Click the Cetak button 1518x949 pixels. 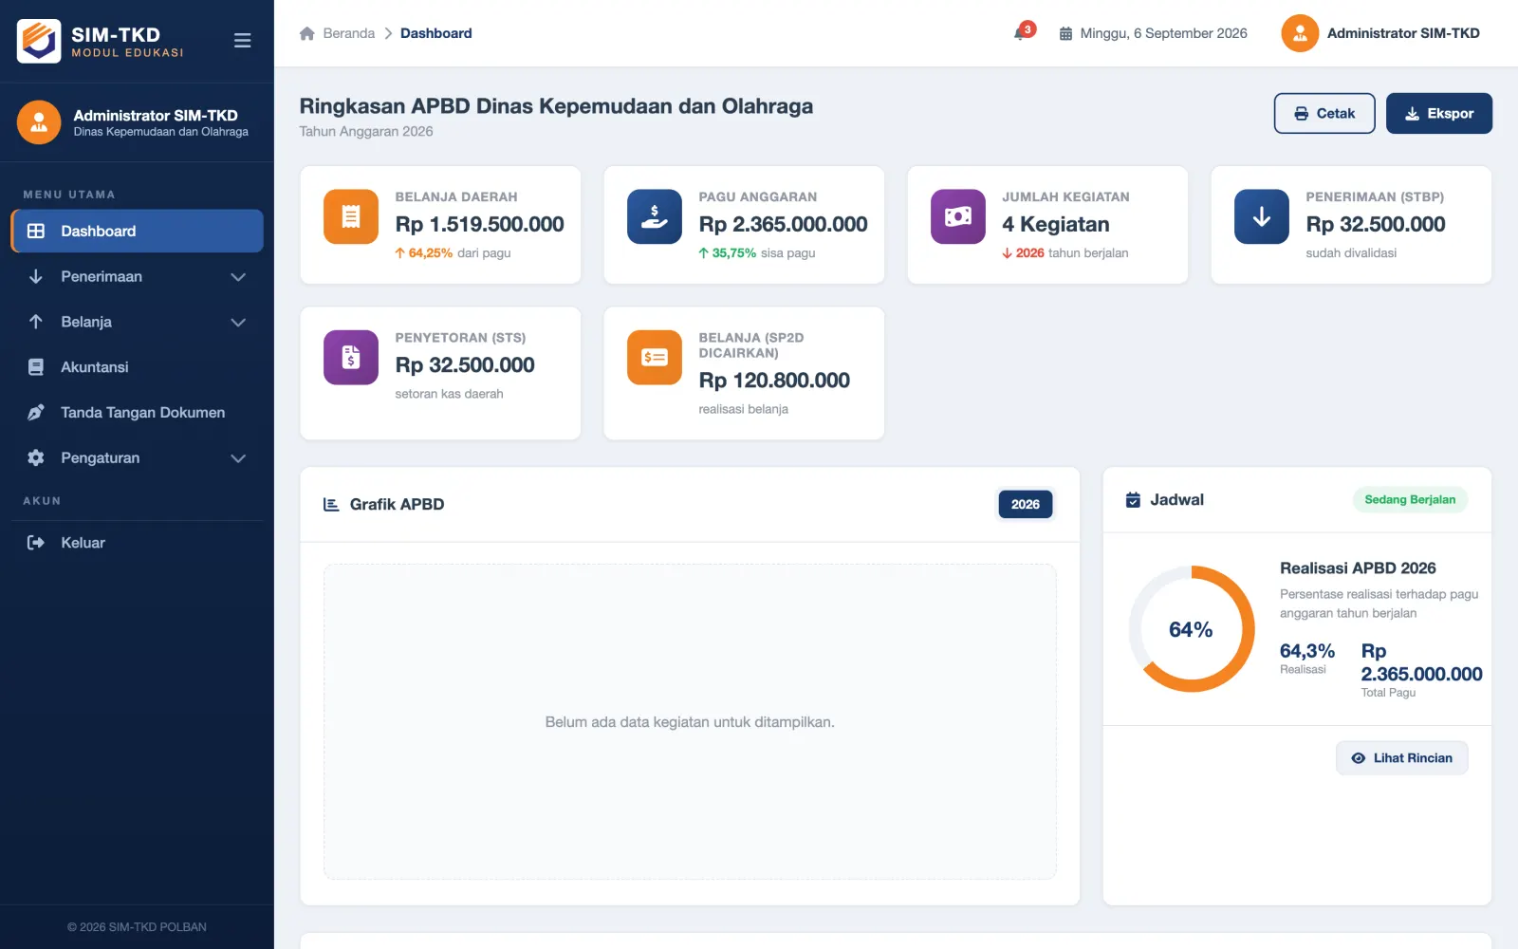(1324, 113)
